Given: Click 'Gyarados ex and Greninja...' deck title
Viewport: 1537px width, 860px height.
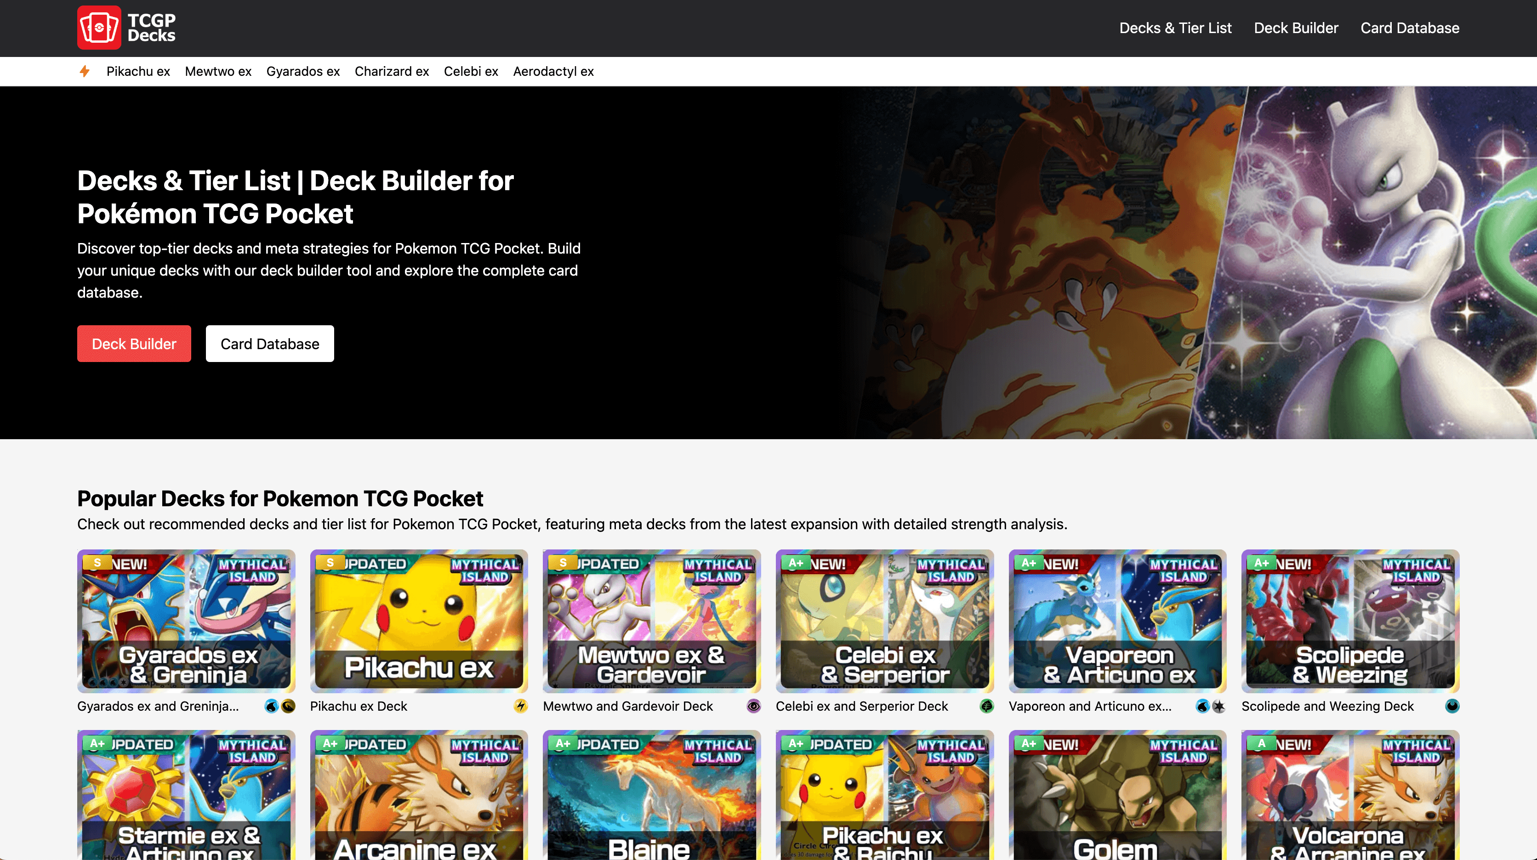Looking at the screenshot, I should tap(158, 706).
